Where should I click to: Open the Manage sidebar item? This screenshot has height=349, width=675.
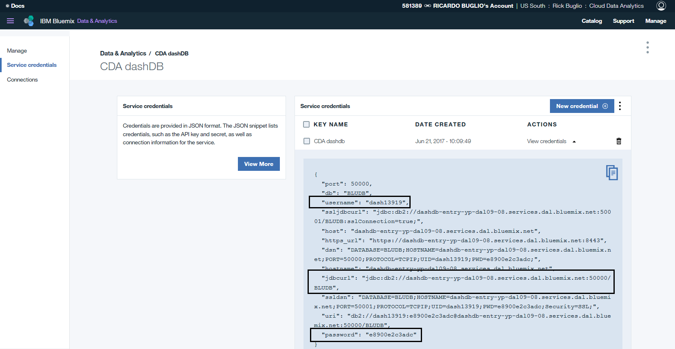[x=17, y=51]
